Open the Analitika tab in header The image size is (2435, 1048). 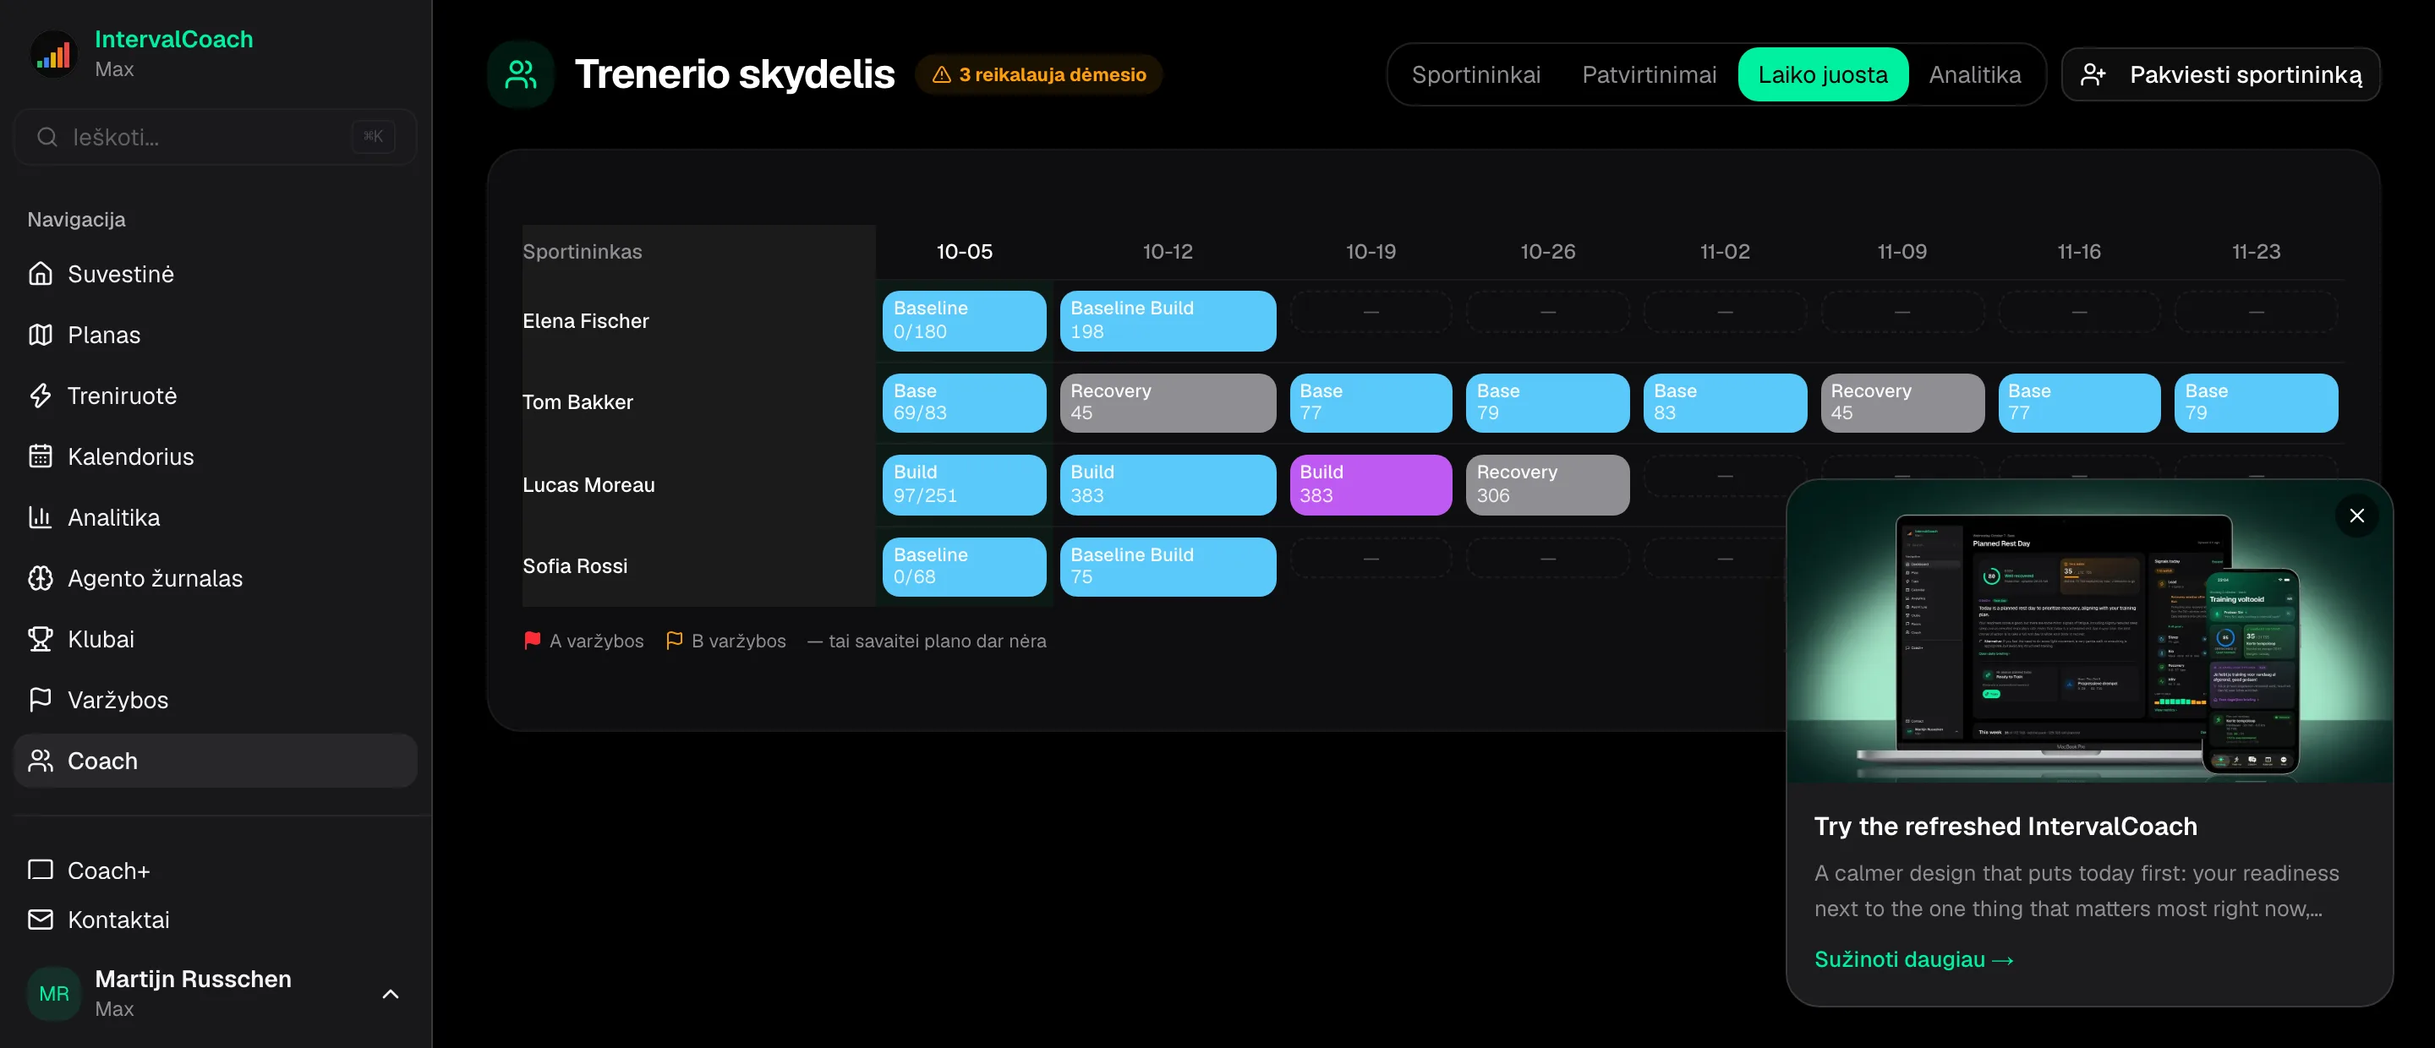1975,74
